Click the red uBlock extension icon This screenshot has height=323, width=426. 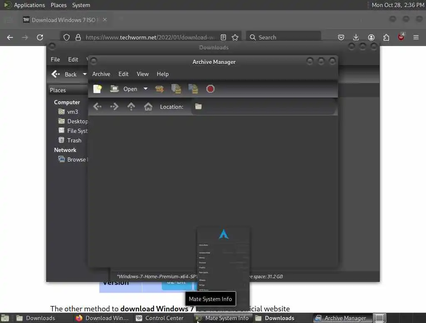(x=401, y=37)
